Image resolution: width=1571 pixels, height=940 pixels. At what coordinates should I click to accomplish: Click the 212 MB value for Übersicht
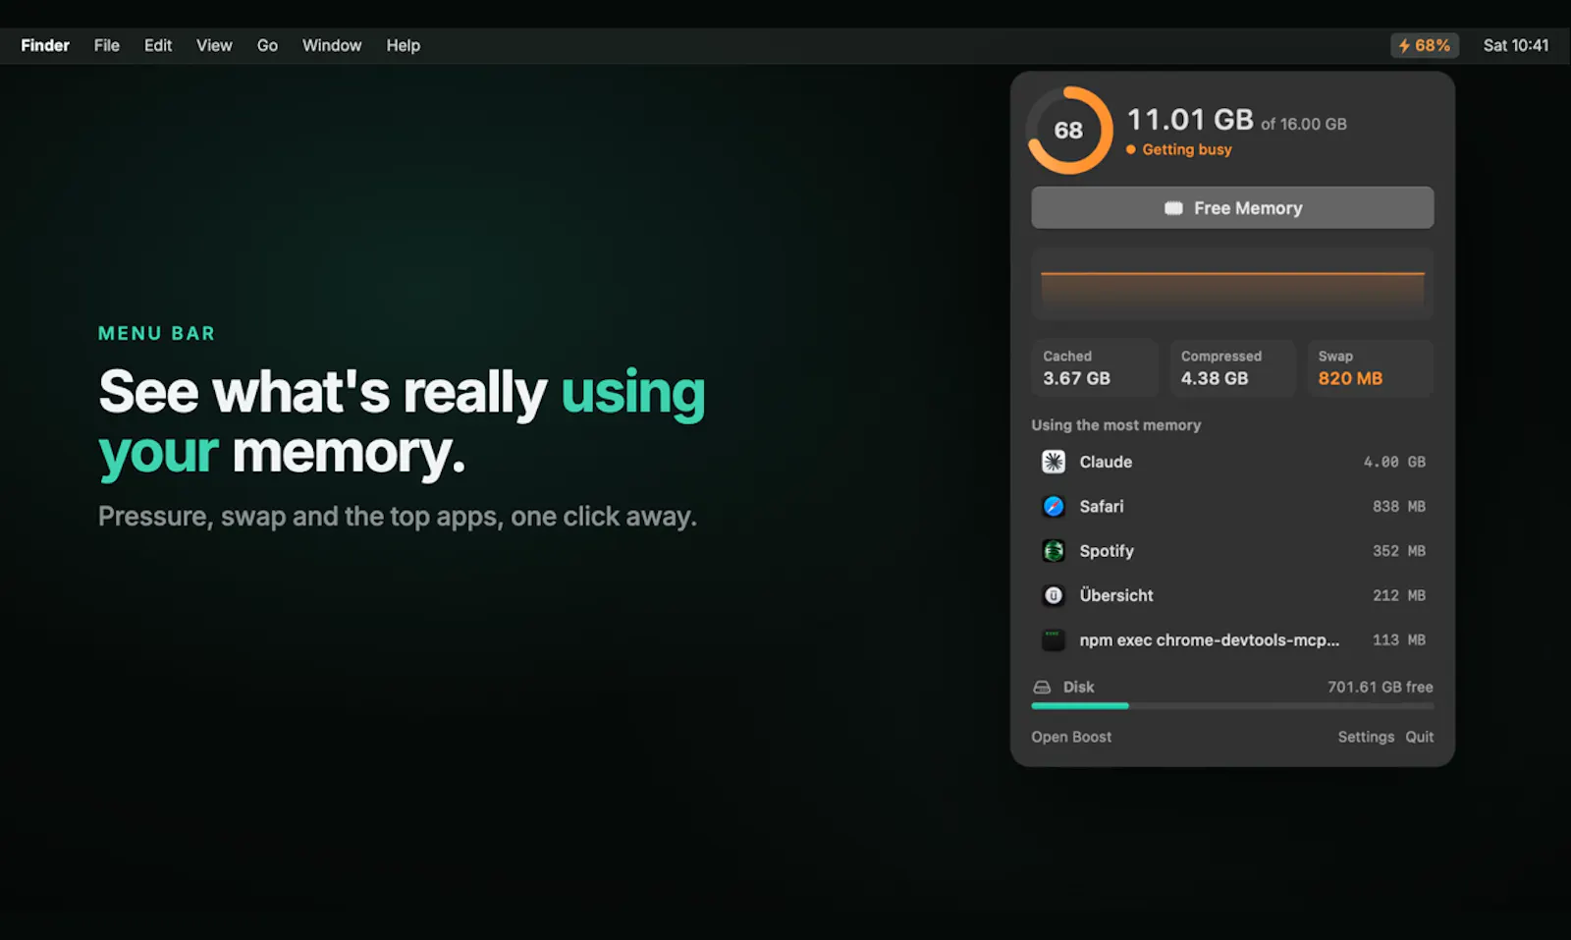(x=1399, y=595)
